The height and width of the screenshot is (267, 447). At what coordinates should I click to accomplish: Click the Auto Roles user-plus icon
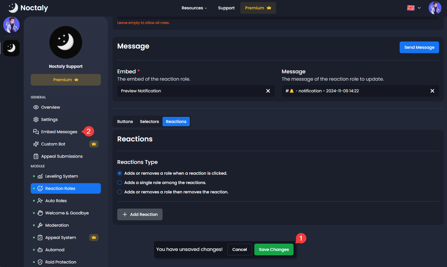pyautogui.click(x=40, y=201)
